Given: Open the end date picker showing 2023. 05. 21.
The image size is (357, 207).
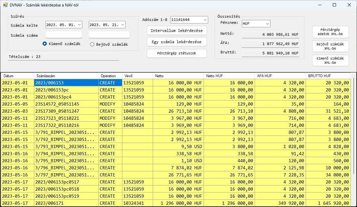Looking at the screenshot, I should (123, 25).
